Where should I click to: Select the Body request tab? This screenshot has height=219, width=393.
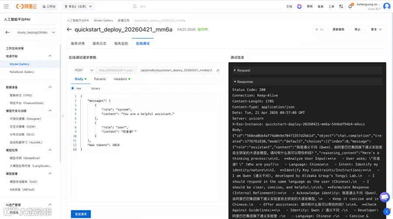coord(80,79)
